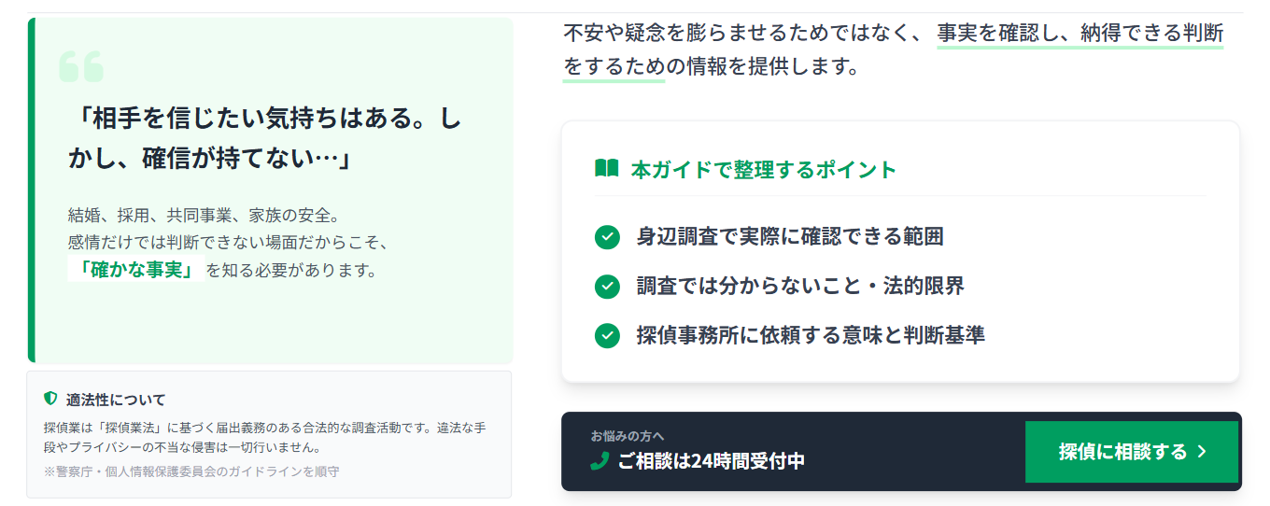The height and width of the screenshot is (506, 1270).
Task: Click the お悩みの方へ label
Action: coord(628,436)
